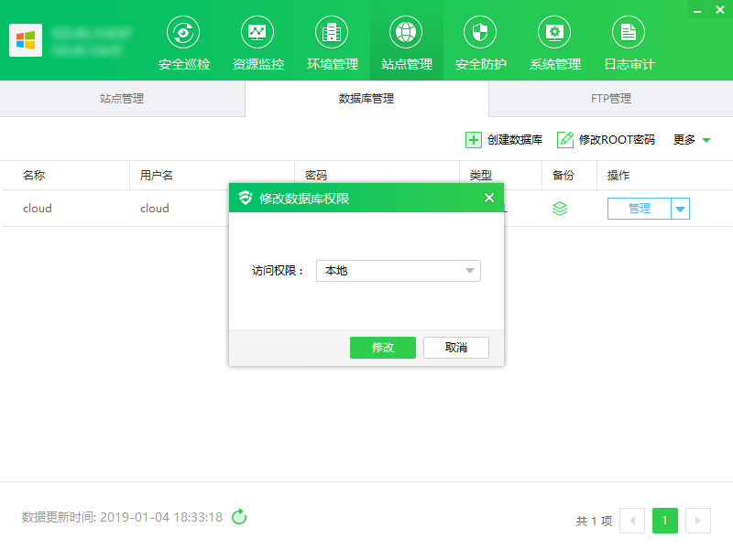Open the 资源监控 resource monitor section
Image resolution: width=733 pixels, height=549 pixels.
pos(258,43)
